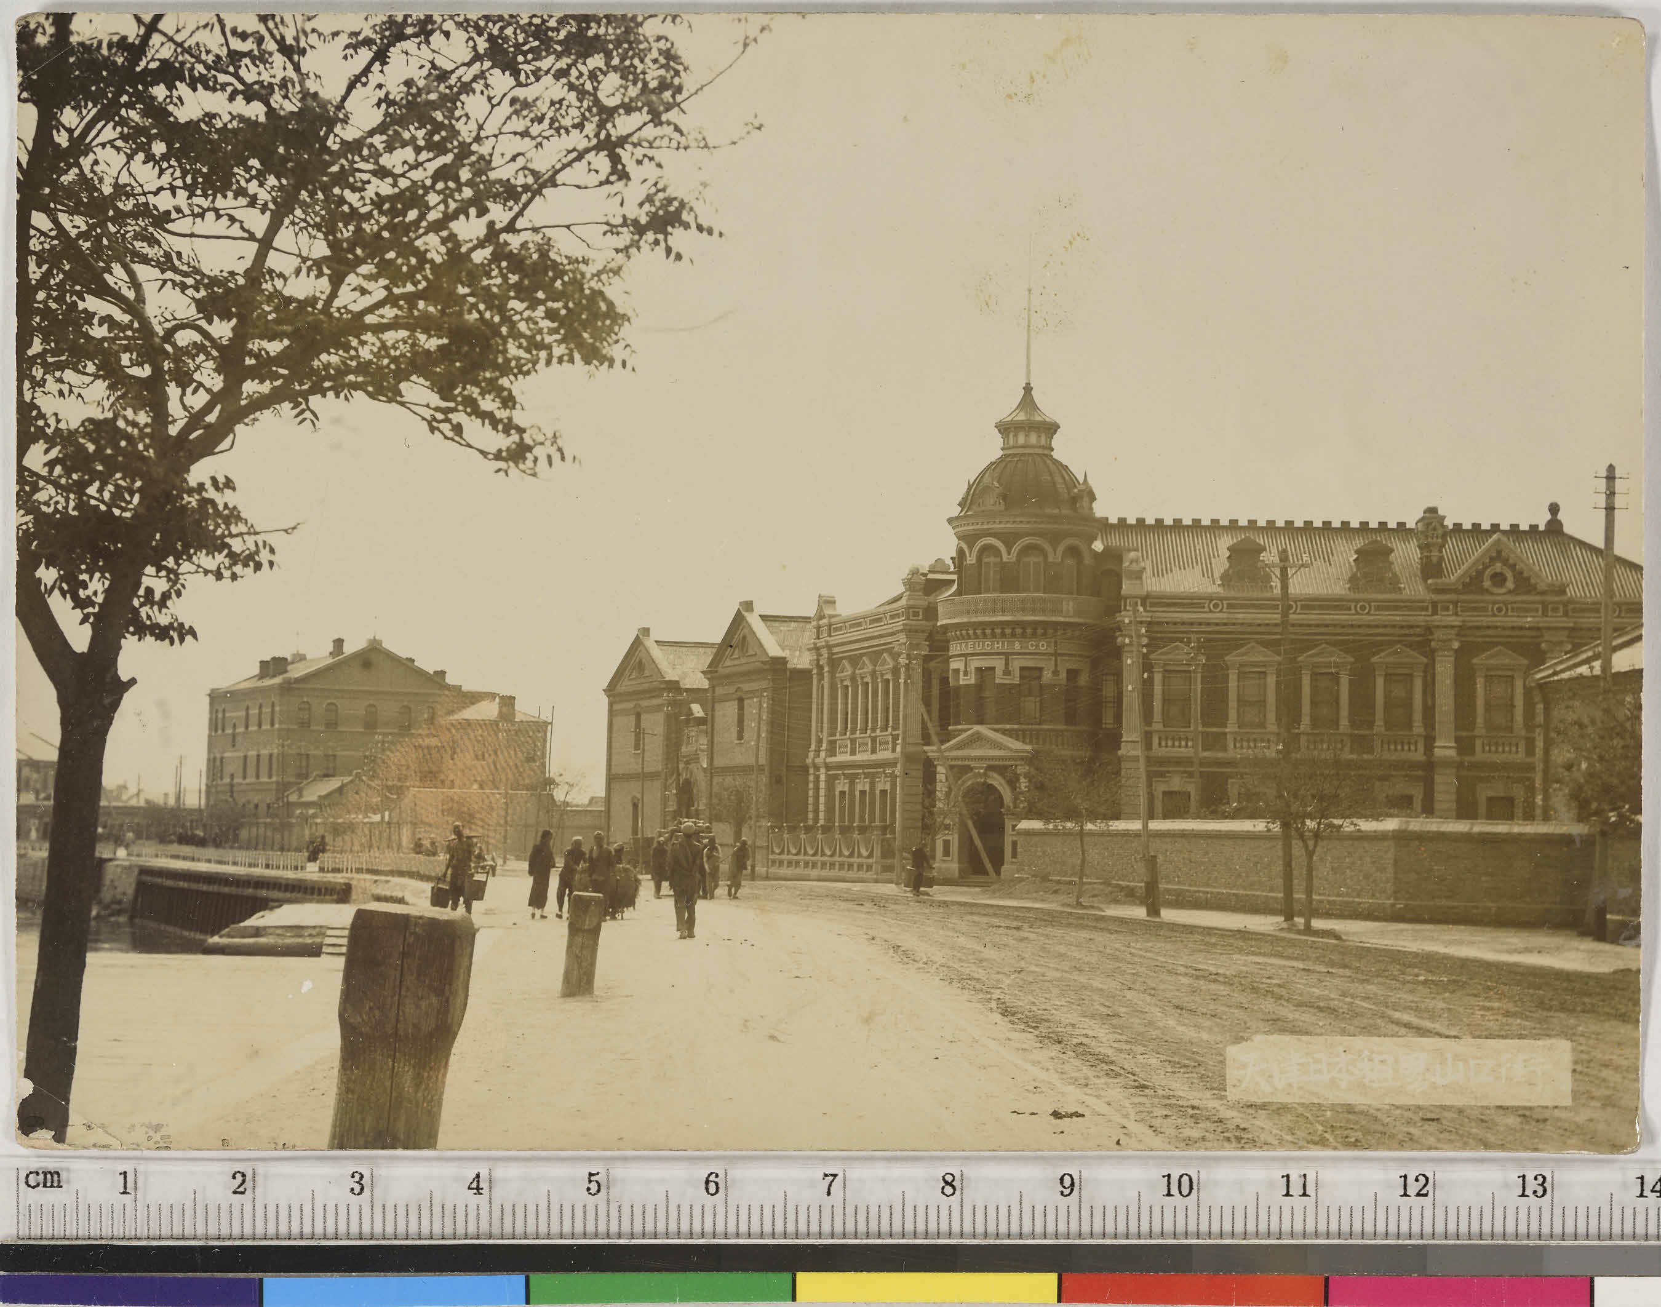
Task: Click the "TAKEUCHI & CO" sign on the building
Action: click(1001, 646)
